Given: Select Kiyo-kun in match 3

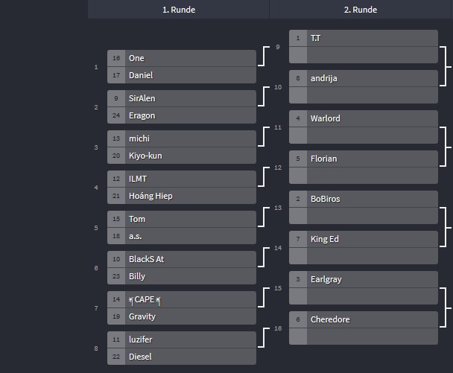Looking at the screenshot, I should point(182,156).
